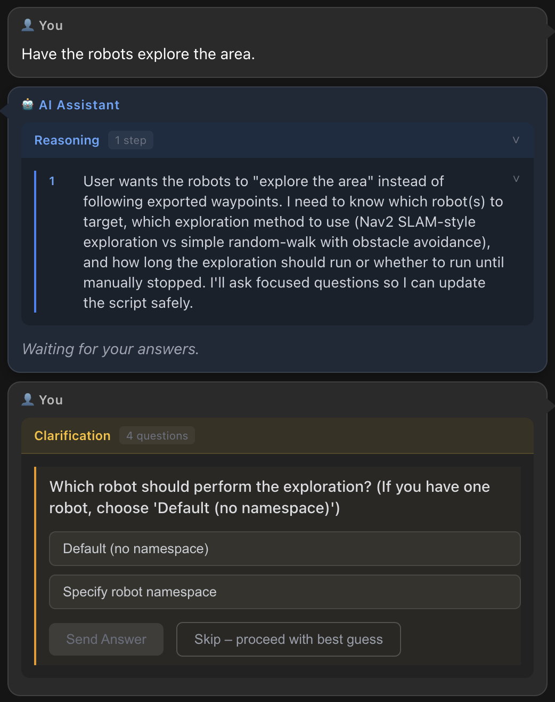This screenshot has width=555, height=702.
Task: Click the Reasoning header label
Action: [x=67, y=140]
